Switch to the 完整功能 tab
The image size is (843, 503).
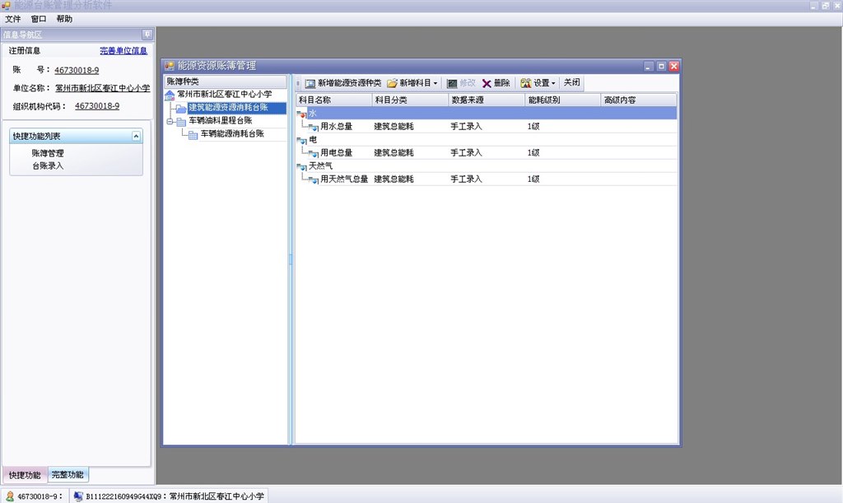coord(68,475)
